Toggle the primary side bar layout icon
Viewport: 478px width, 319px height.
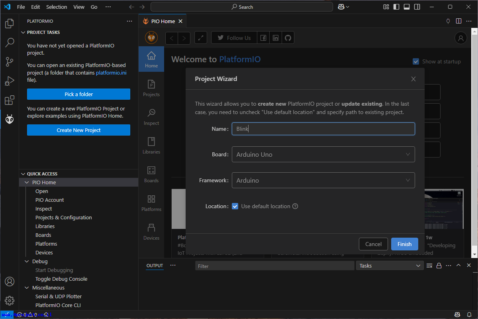coord(396,7)
